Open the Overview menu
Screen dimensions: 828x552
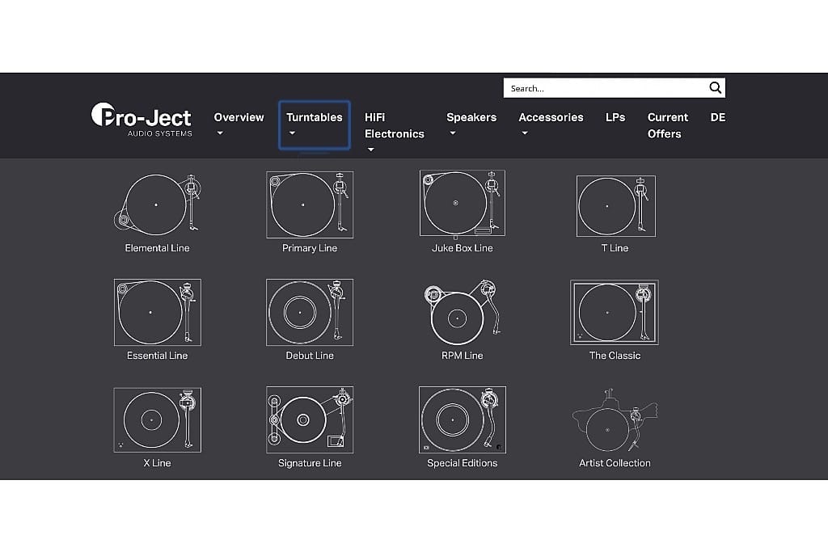click(239, 117)
